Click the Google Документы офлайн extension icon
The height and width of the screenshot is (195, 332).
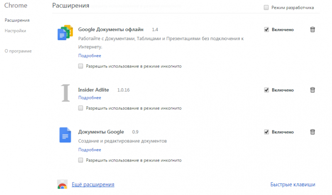[x=65, y=33]
